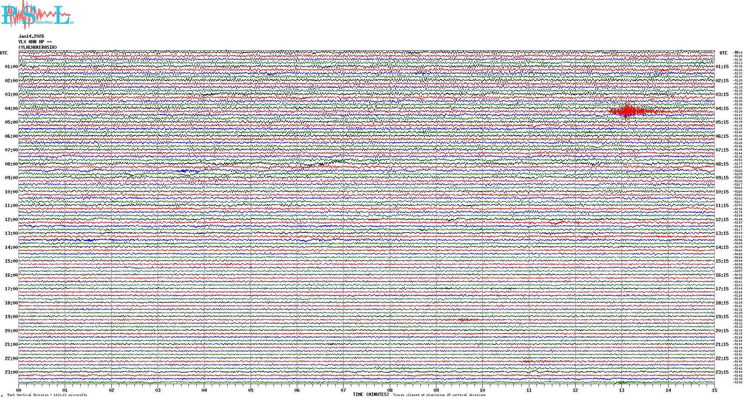Screen dimensions: 744x400
Task: Click the VLX HHN HP station label
Action: coord(35,42)
